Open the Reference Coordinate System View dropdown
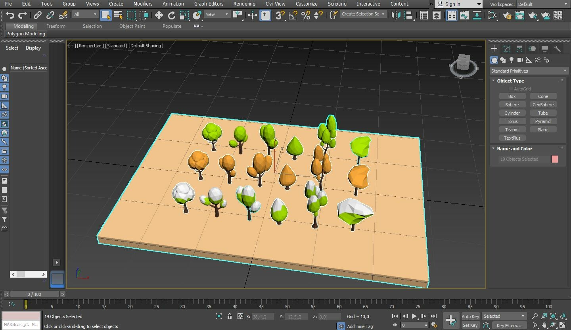Viewport: 571px width, 330px height. pyautogui.click(x=217, y=14)
